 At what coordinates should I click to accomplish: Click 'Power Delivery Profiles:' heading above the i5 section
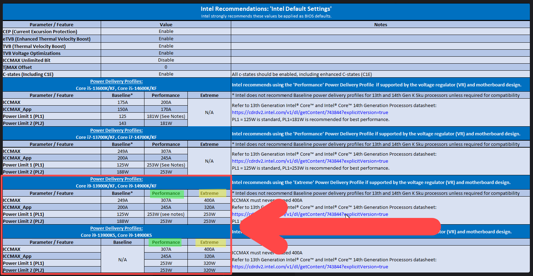pyautogui.click(x=116, y=81)
